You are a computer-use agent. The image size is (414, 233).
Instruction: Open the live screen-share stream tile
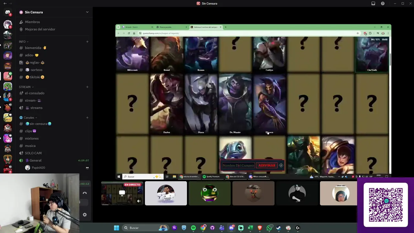tap(122, 193)
